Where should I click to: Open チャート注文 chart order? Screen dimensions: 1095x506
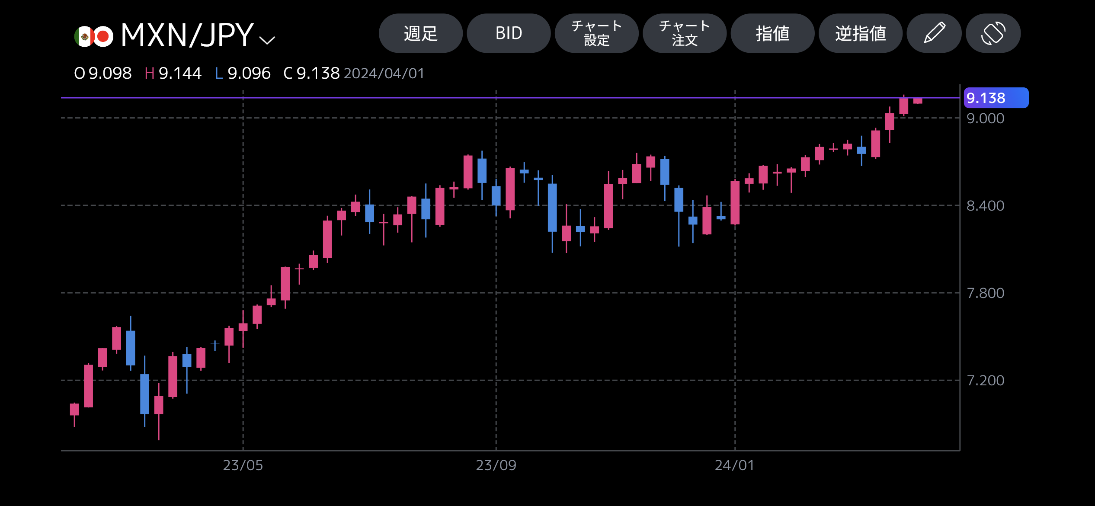(685, 33)
